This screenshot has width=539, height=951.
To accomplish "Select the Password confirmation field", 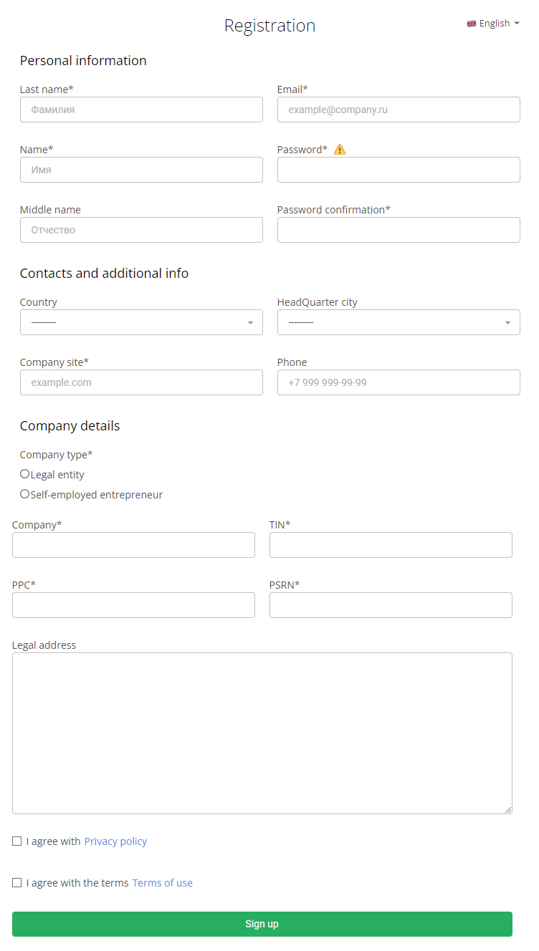I will [399, 230].
